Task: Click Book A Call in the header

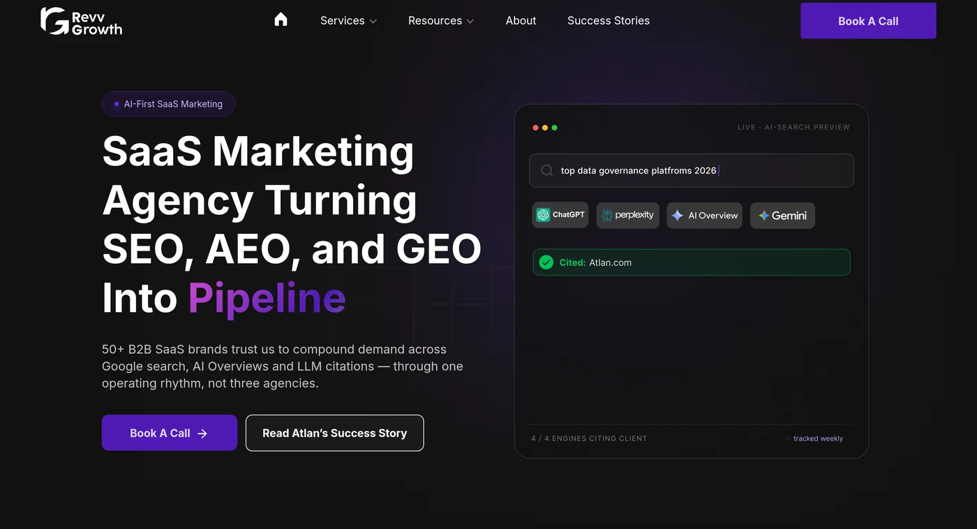Action: click(x=868, y=21)
